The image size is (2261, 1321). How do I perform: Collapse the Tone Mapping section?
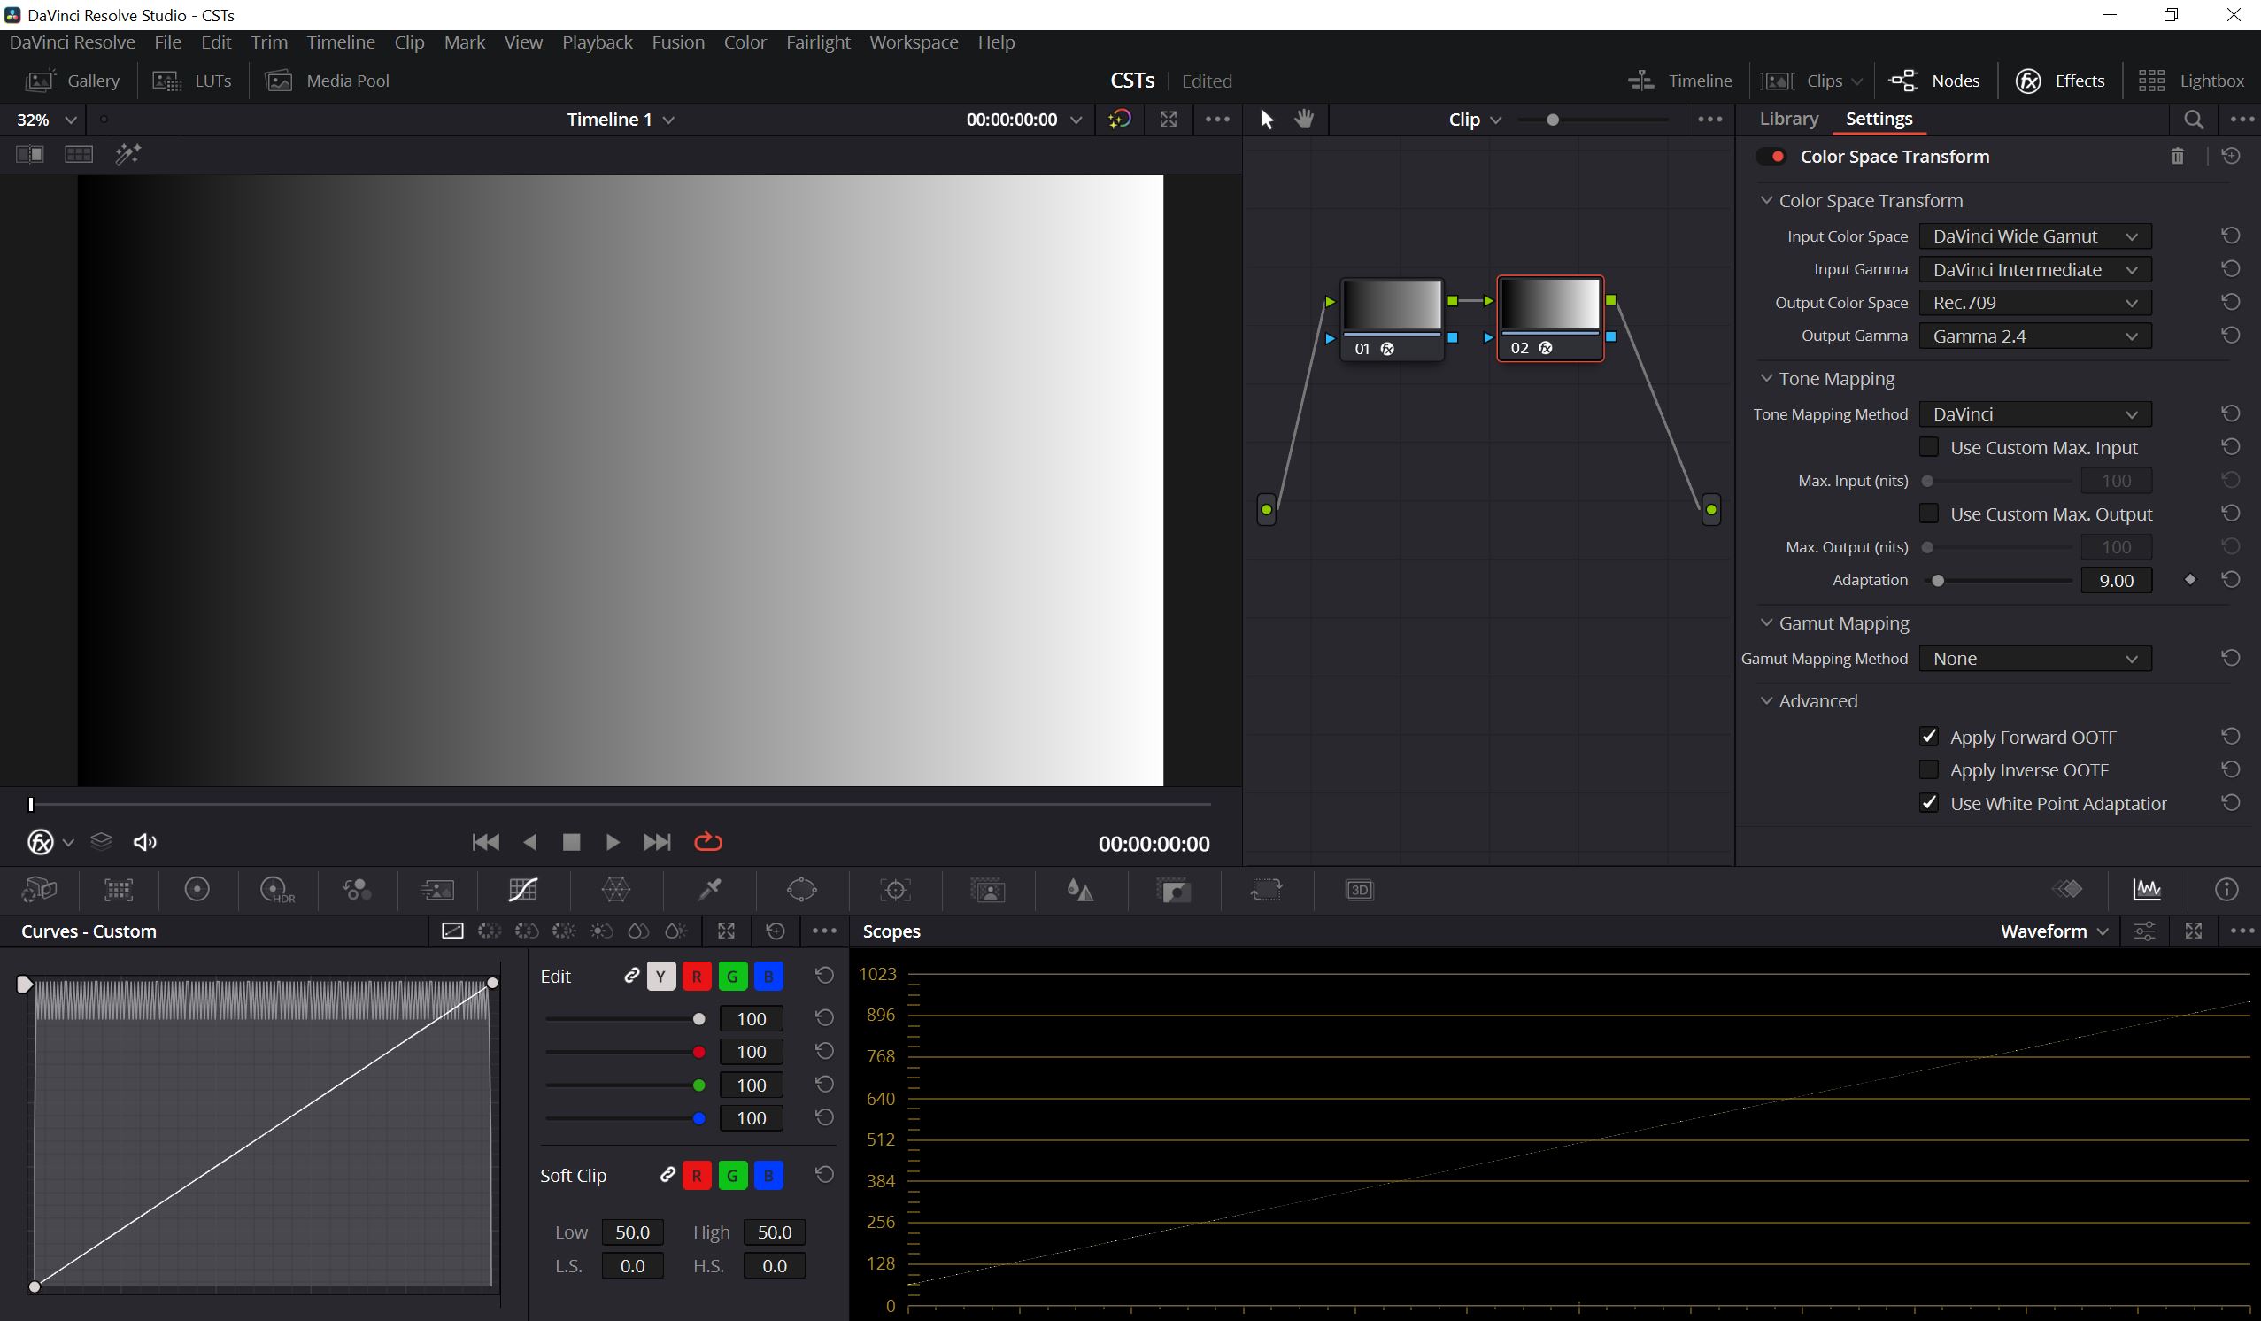click(x=1766, y=379)
